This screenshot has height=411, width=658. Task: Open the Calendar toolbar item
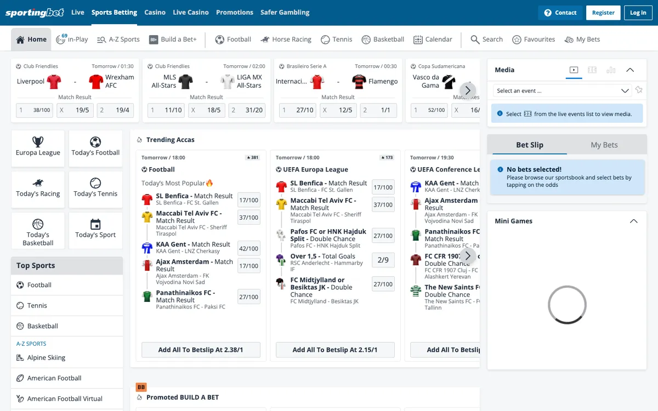[433, 39]
